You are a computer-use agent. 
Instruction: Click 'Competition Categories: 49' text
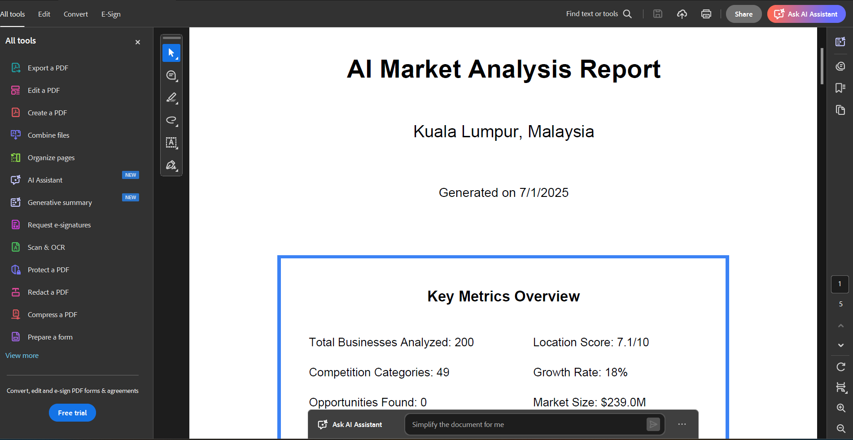click(x=379, y=372)
